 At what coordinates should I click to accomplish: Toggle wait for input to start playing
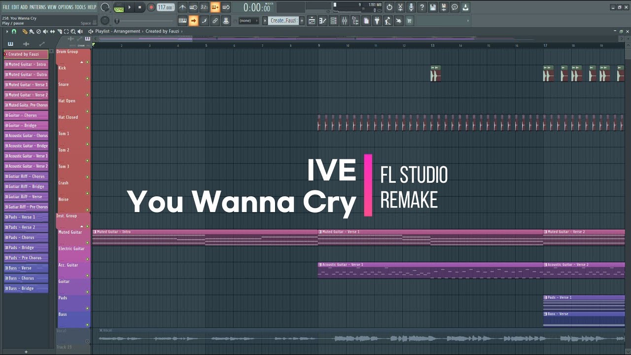193,7
